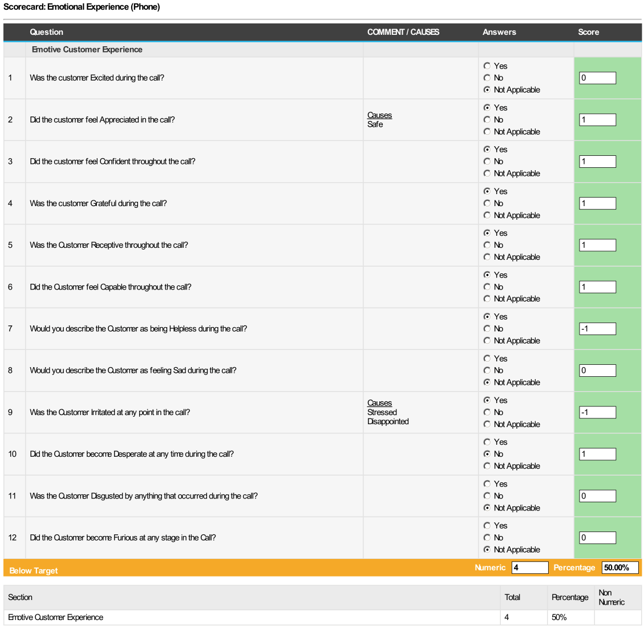
Task: Select Yes for question 1
Action: pyautogui.click(x=487, y=66)
